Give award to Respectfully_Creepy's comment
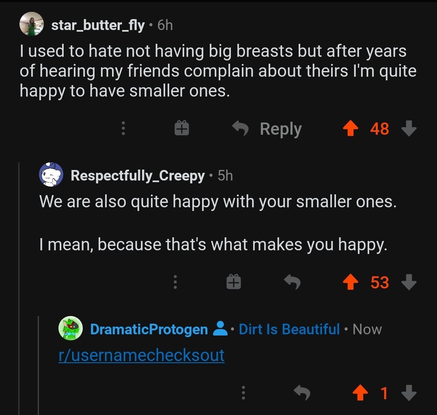The width and height of the screenshot is (437, 415). click(x=233, y=282)
